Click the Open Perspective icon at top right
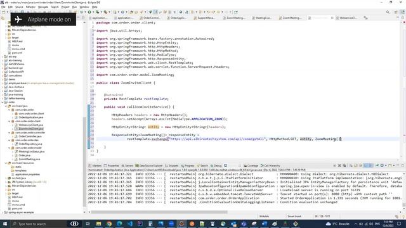Image resolution: width=406 pixels, height=228 pixels. coord(396,12)
